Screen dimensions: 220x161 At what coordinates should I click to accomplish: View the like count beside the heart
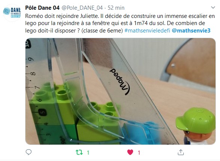[x=139, y=153]
